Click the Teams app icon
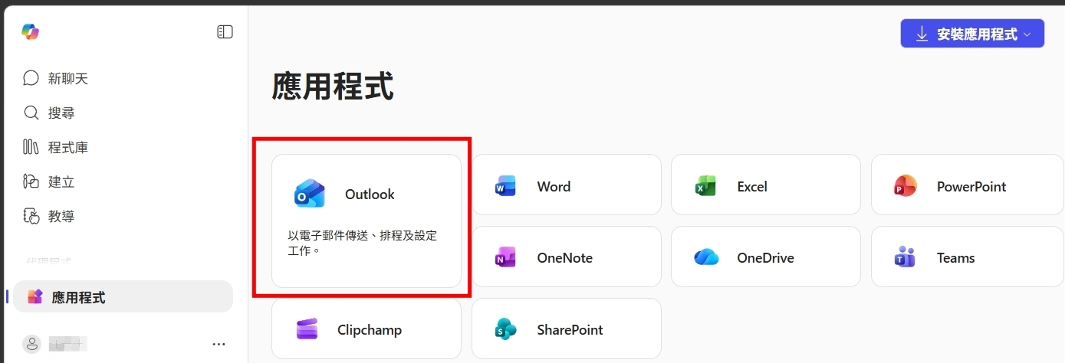The image size is (1065, 363). (905, 258)
